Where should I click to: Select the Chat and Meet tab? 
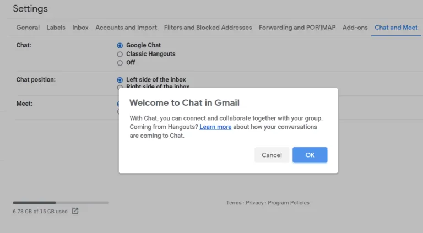[x=396, y=28]
